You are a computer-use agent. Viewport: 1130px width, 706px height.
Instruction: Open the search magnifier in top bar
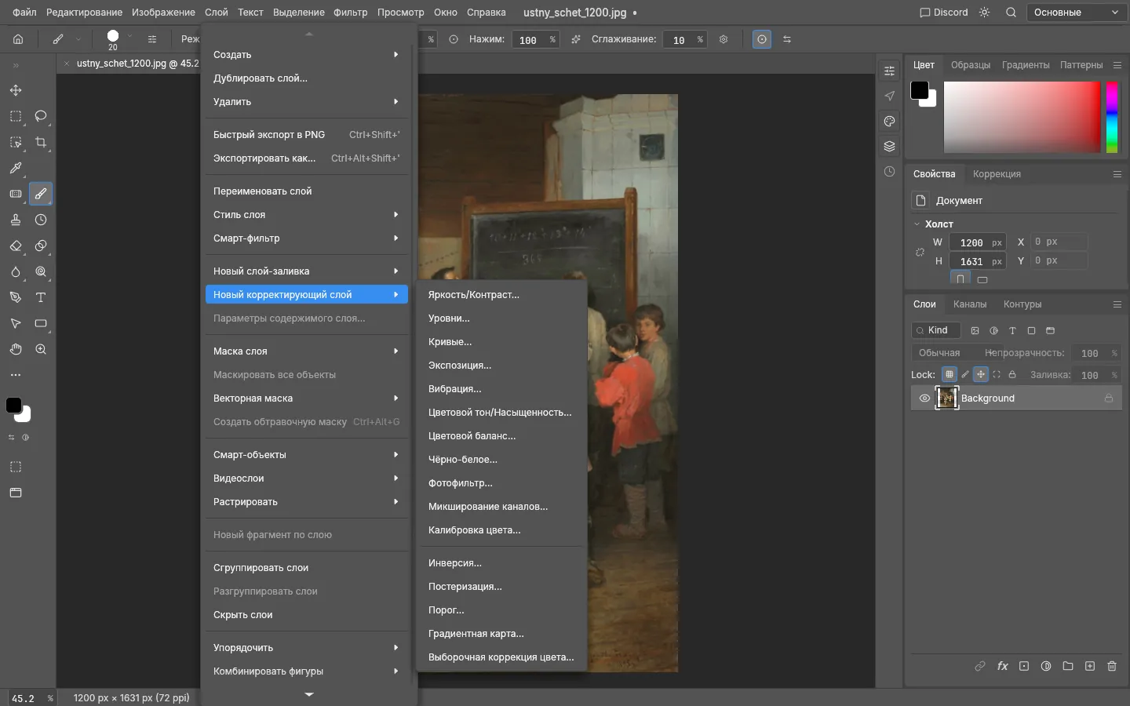(1012, 13)
